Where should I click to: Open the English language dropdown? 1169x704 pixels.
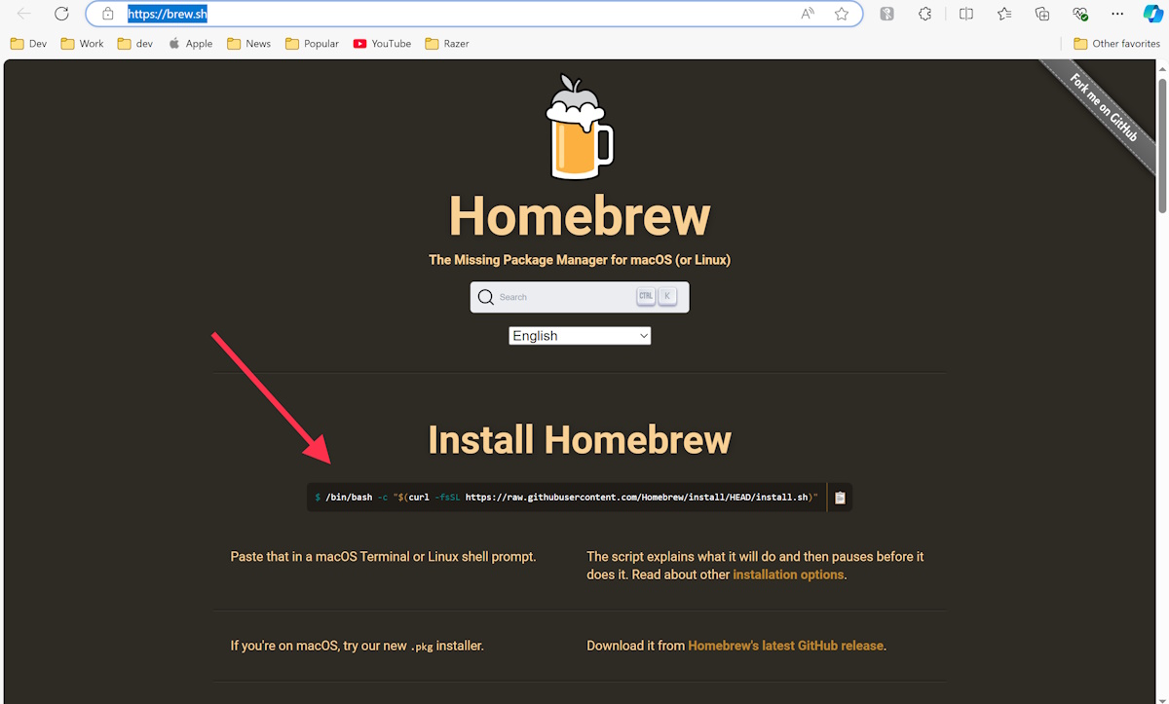(x=580, y=336)
